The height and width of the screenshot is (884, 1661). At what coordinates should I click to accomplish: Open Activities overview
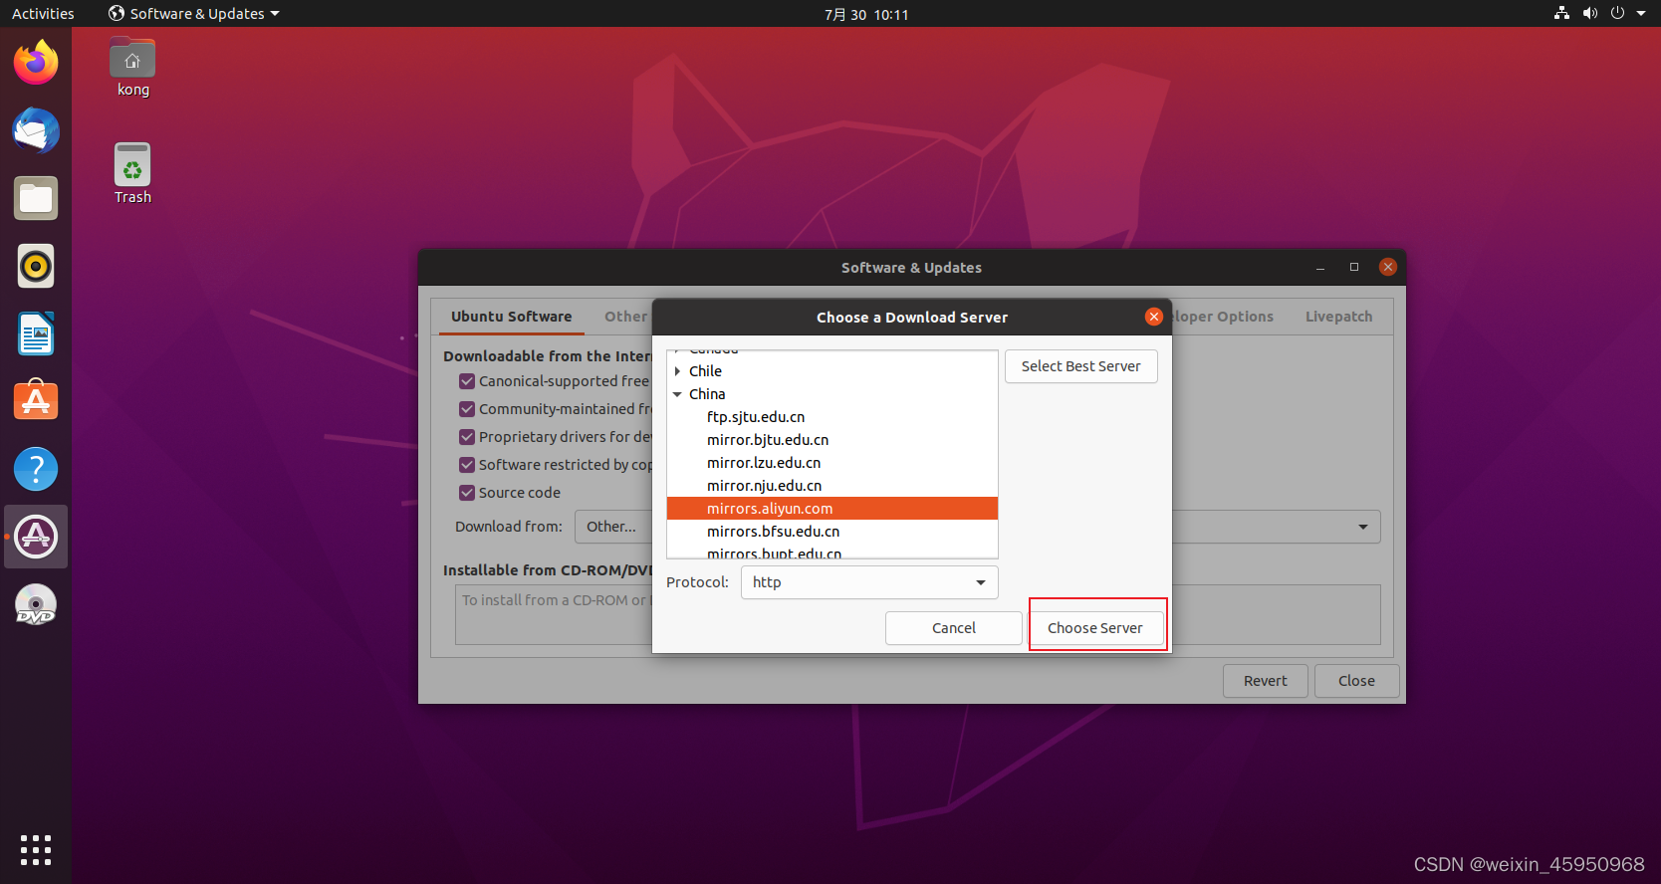click(43, 13)
